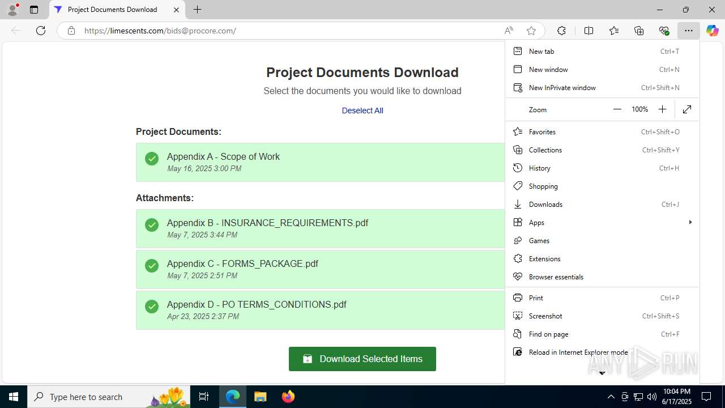The height and width of the screenshot is (408, 725).
Task: Open Collections from the menu
Action: (x=602, y=150)
